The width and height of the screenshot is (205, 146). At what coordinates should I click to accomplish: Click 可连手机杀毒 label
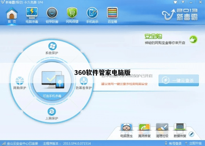(x=52, y=96)
